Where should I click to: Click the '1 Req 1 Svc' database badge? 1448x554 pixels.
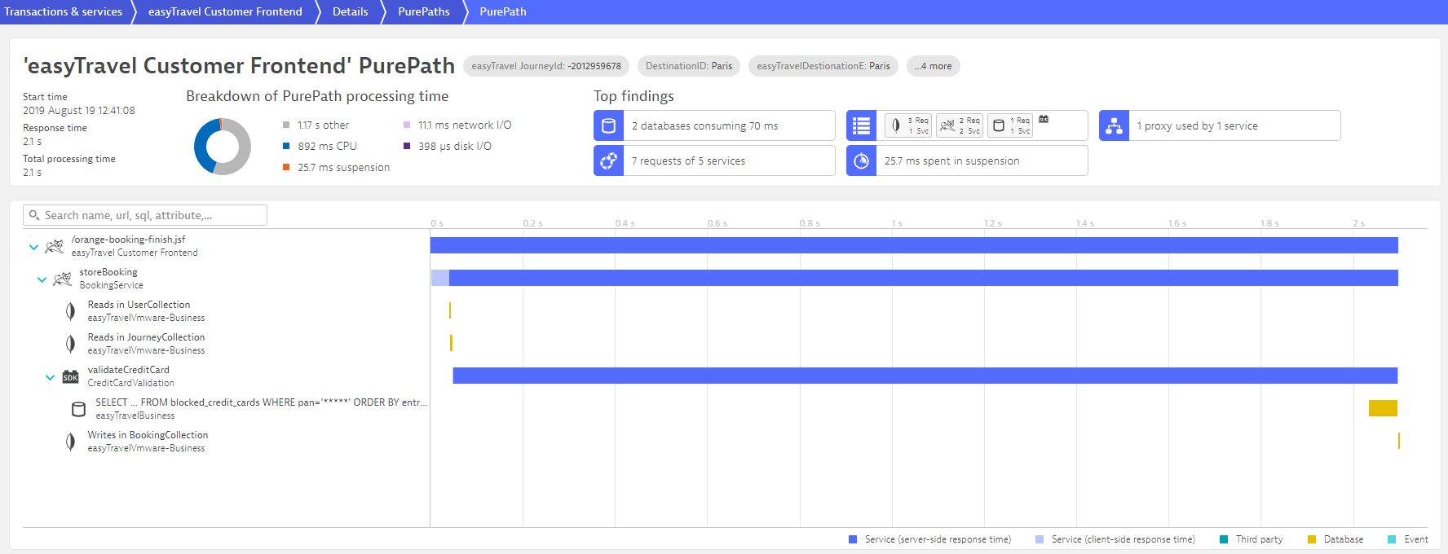tap(1010, 125)
